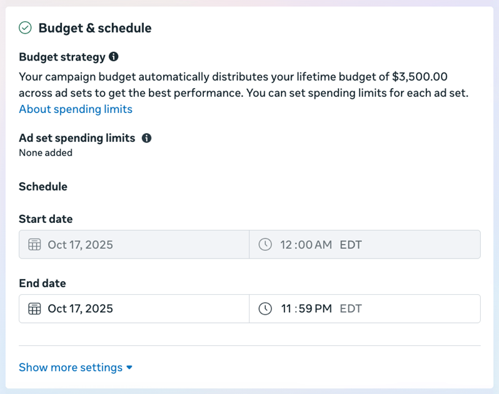
Task: Select the hour 12 in Start time
Action: point(286,245)
